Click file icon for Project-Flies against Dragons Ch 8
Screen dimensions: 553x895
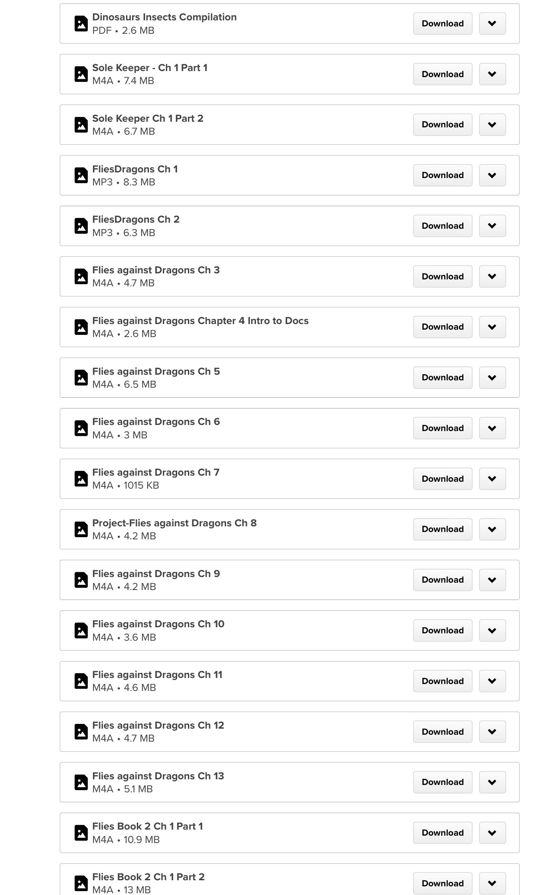81,529
